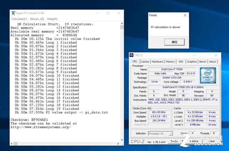Click the '4 x 256 KBytes' Level 2 value

tap(195, 121)
